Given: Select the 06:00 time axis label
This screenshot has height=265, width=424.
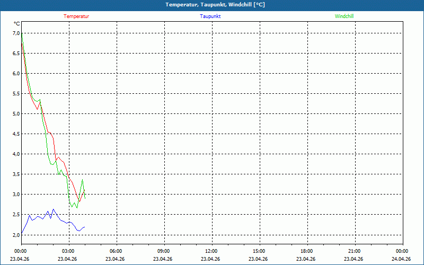Looking at the screenshot, I should [116, 251].
